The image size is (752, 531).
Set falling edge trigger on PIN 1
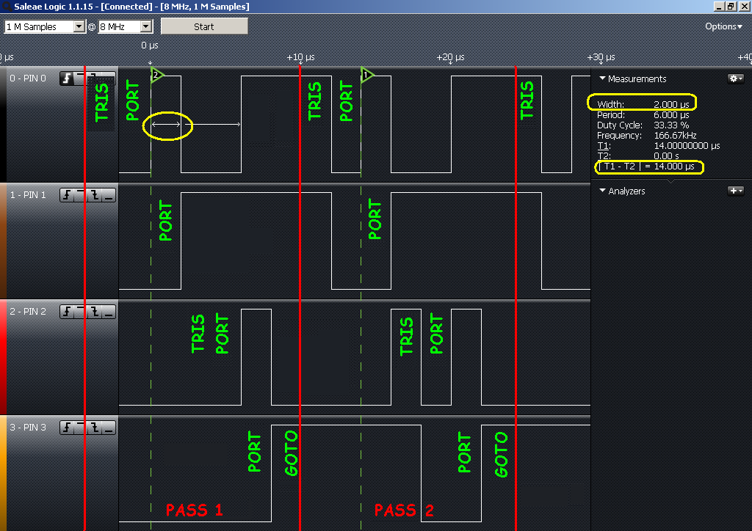95,195
